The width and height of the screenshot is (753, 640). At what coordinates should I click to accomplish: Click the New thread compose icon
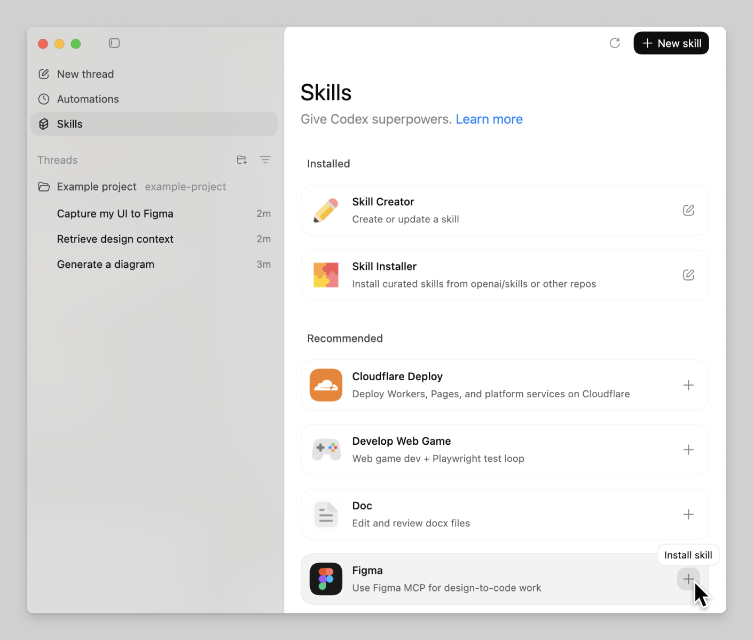tap(43, 74)
